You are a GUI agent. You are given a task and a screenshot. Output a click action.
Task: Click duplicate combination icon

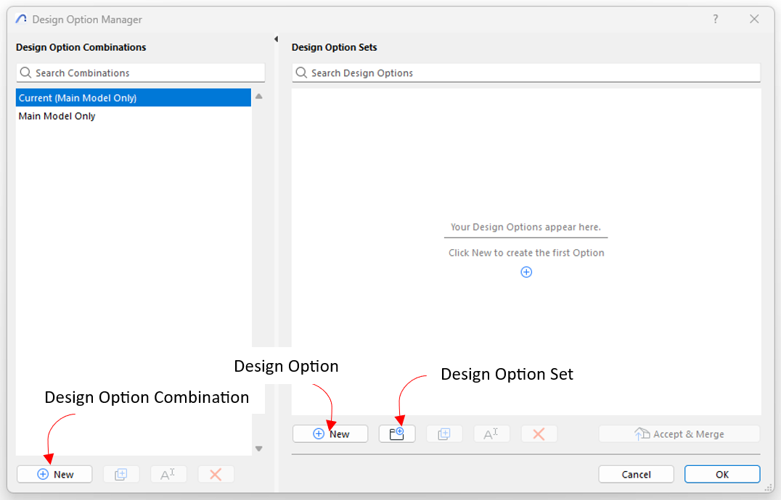click(x=121, y=474)
